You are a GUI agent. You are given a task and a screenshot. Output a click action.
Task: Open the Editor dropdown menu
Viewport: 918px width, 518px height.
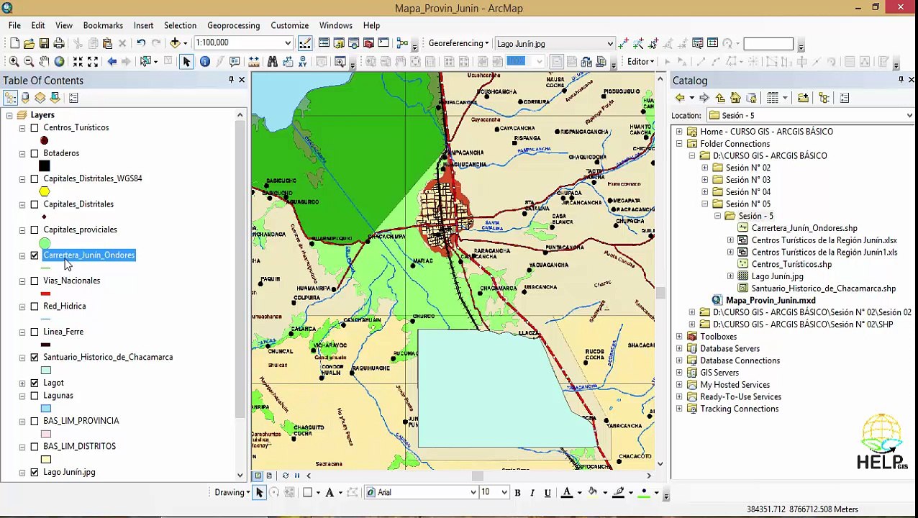point(640,62)
